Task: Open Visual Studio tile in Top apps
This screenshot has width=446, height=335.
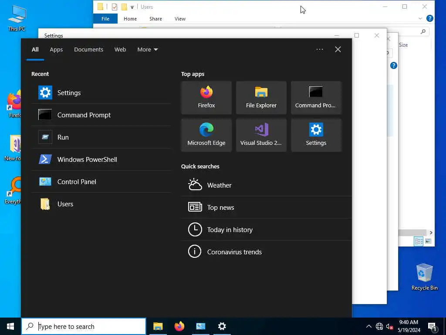Action: (x=261, y=135)
